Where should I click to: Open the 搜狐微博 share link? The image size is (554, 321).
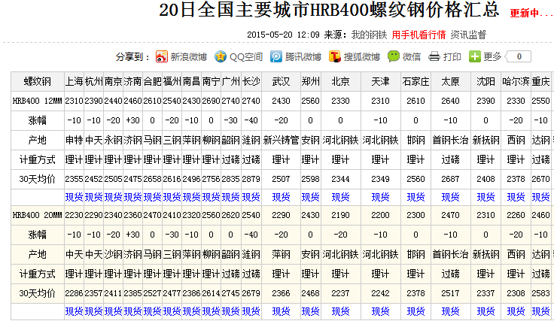pyautogui.click(x=362, y=57)
